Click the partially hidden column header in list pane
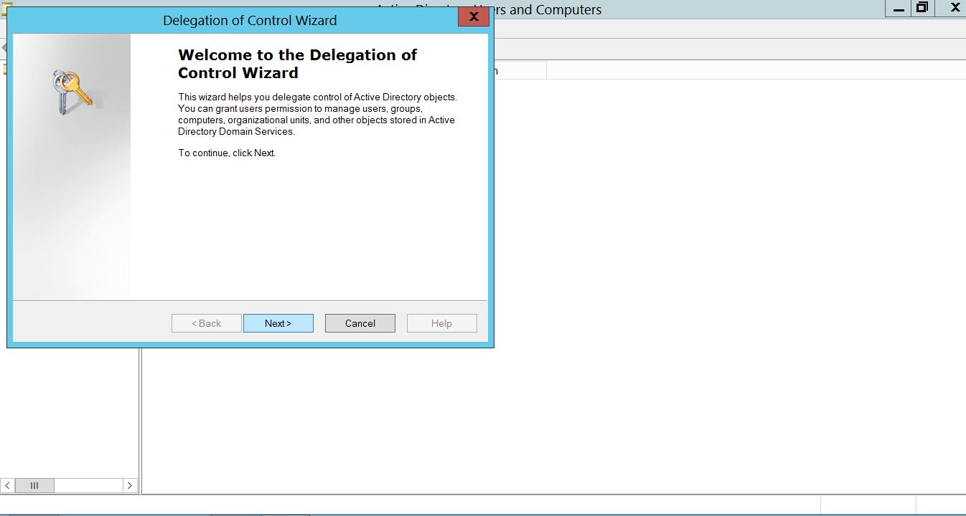The height and width of the screenshot is (516, 966). (520, 70)
